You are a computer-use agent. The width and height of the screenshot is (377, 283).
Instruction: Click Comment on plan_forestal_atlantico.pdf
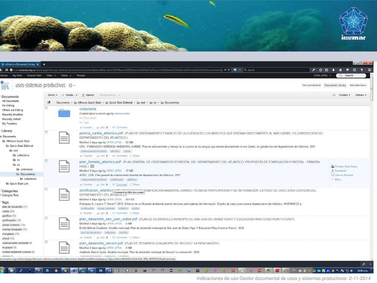120,185
